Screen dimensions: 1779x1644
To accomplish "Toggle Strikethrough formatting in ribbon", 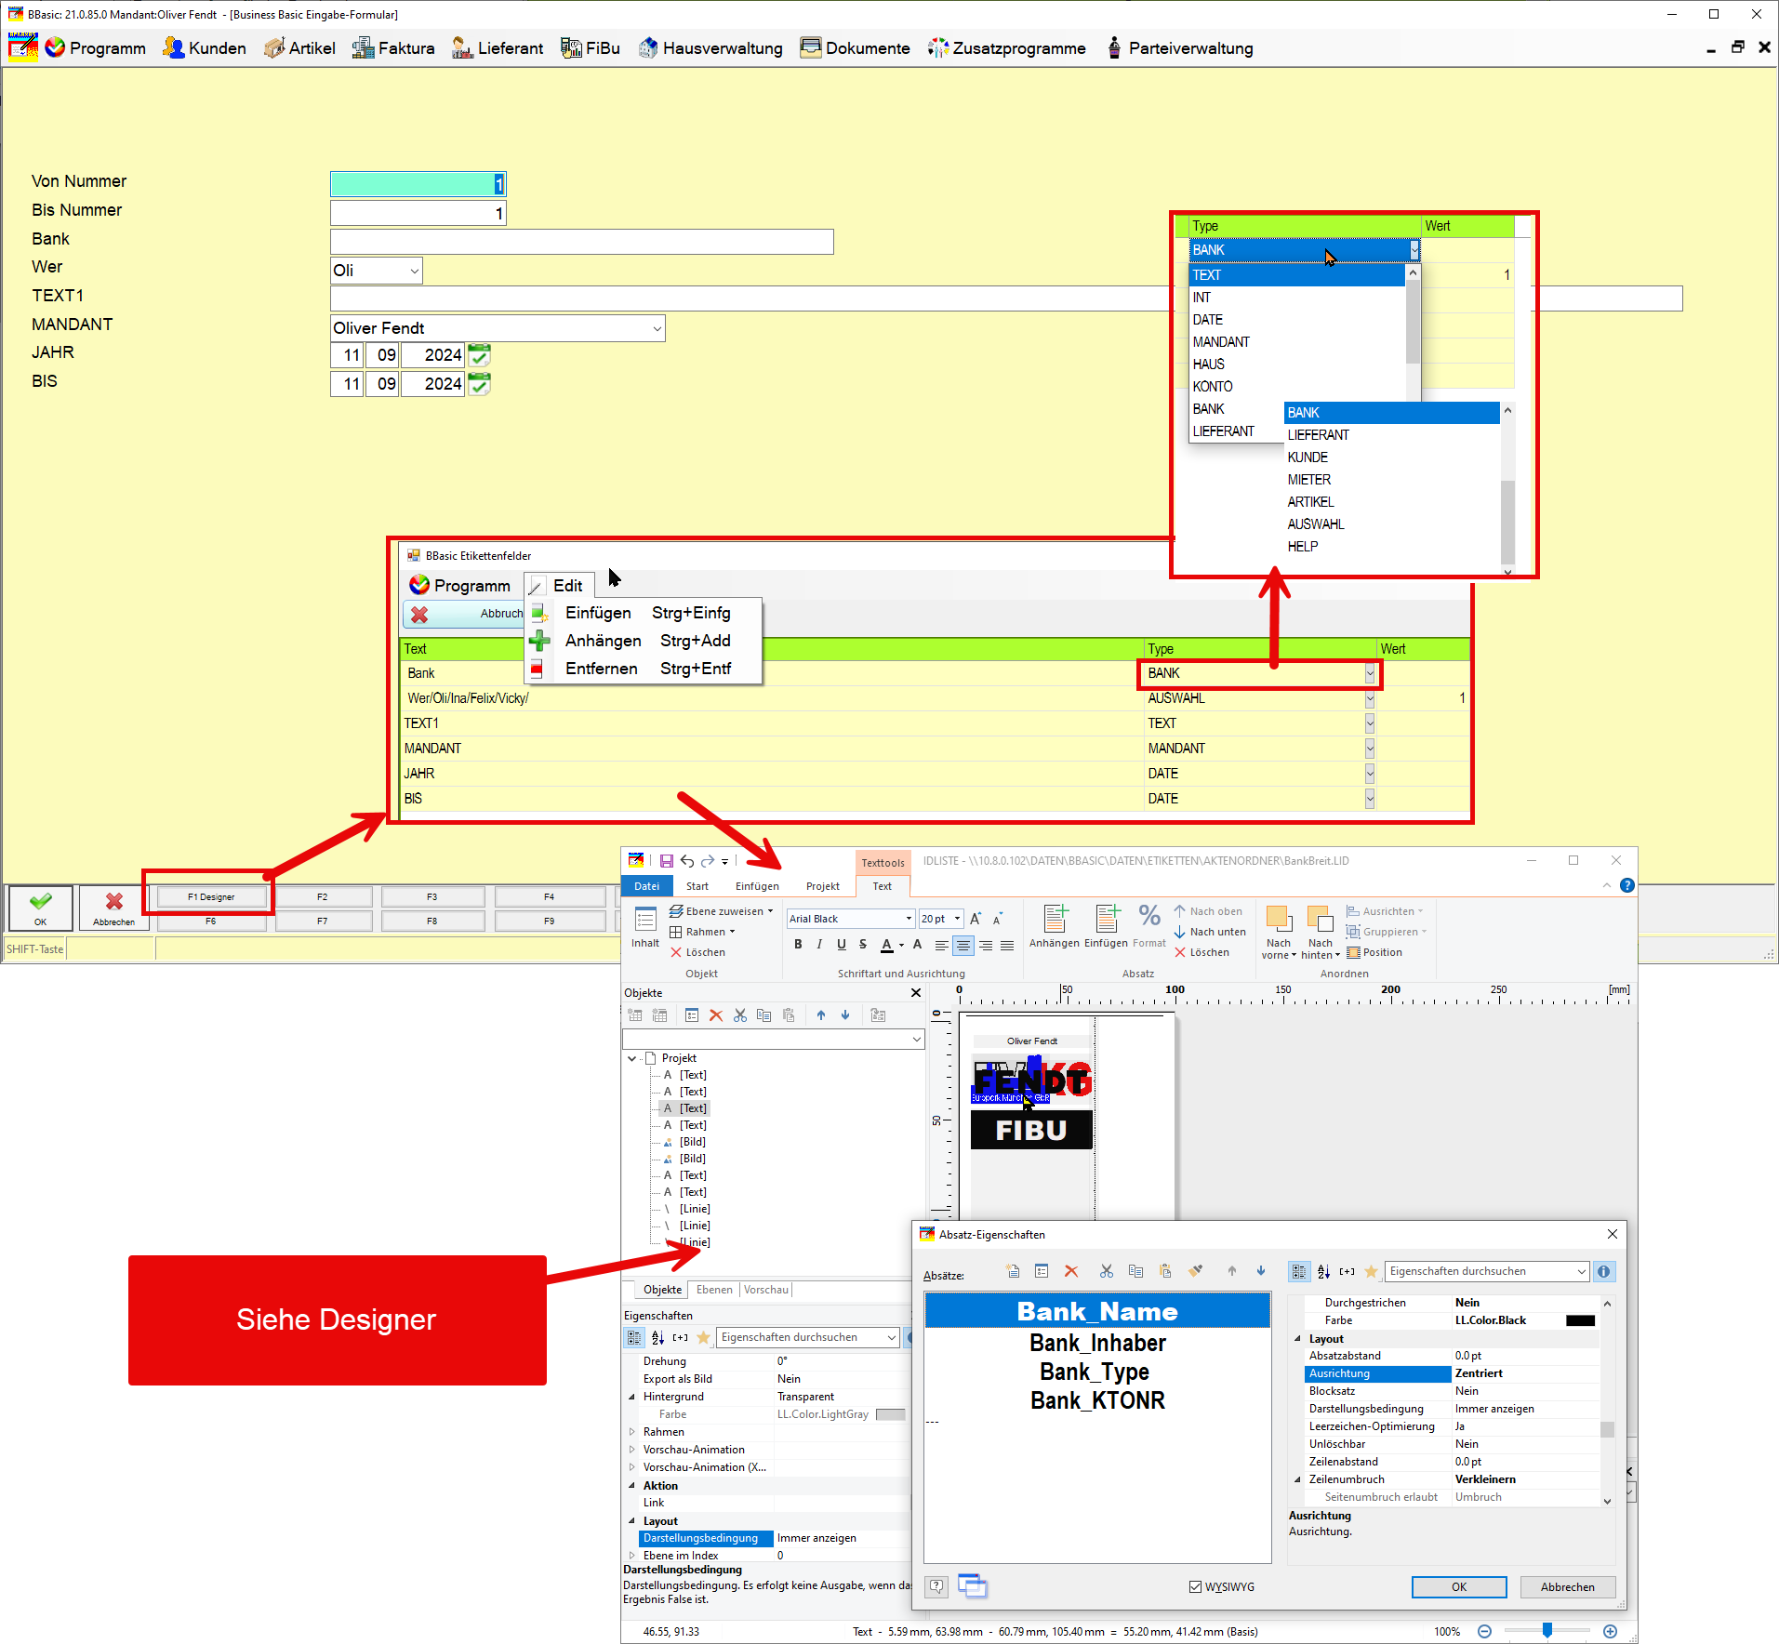I will pos(863,945).
